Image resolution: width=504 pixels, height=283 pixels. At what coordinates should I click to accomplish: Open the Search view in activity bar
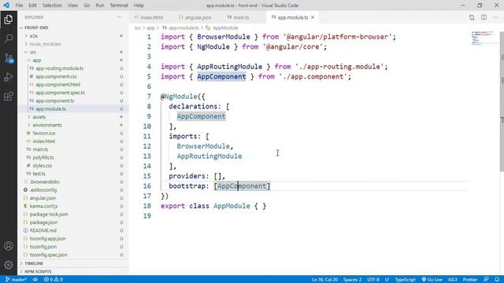click(9, 39)
